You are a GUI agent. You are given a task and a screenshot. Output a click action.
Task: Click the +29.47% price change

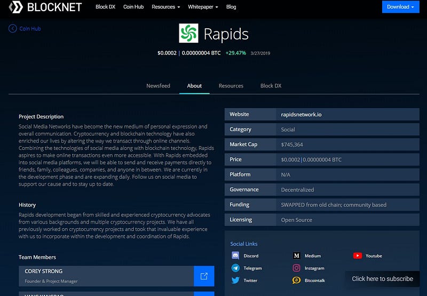point(235,53)
